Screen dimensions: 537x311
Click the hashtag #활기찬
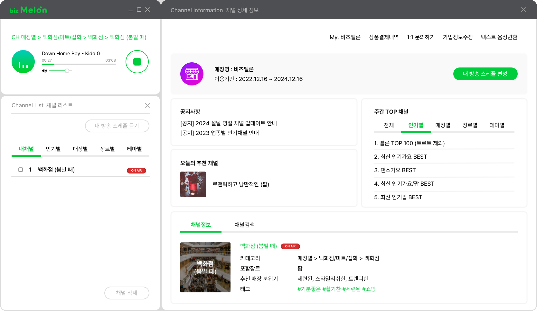332,289
